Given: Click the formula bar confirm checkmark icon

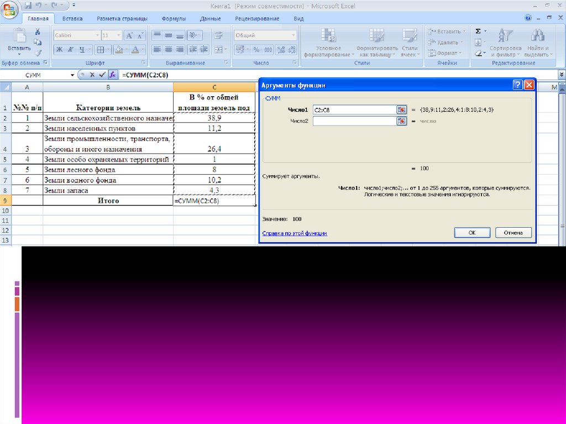Looking at the screenshot, I should [x=102, y=75].
